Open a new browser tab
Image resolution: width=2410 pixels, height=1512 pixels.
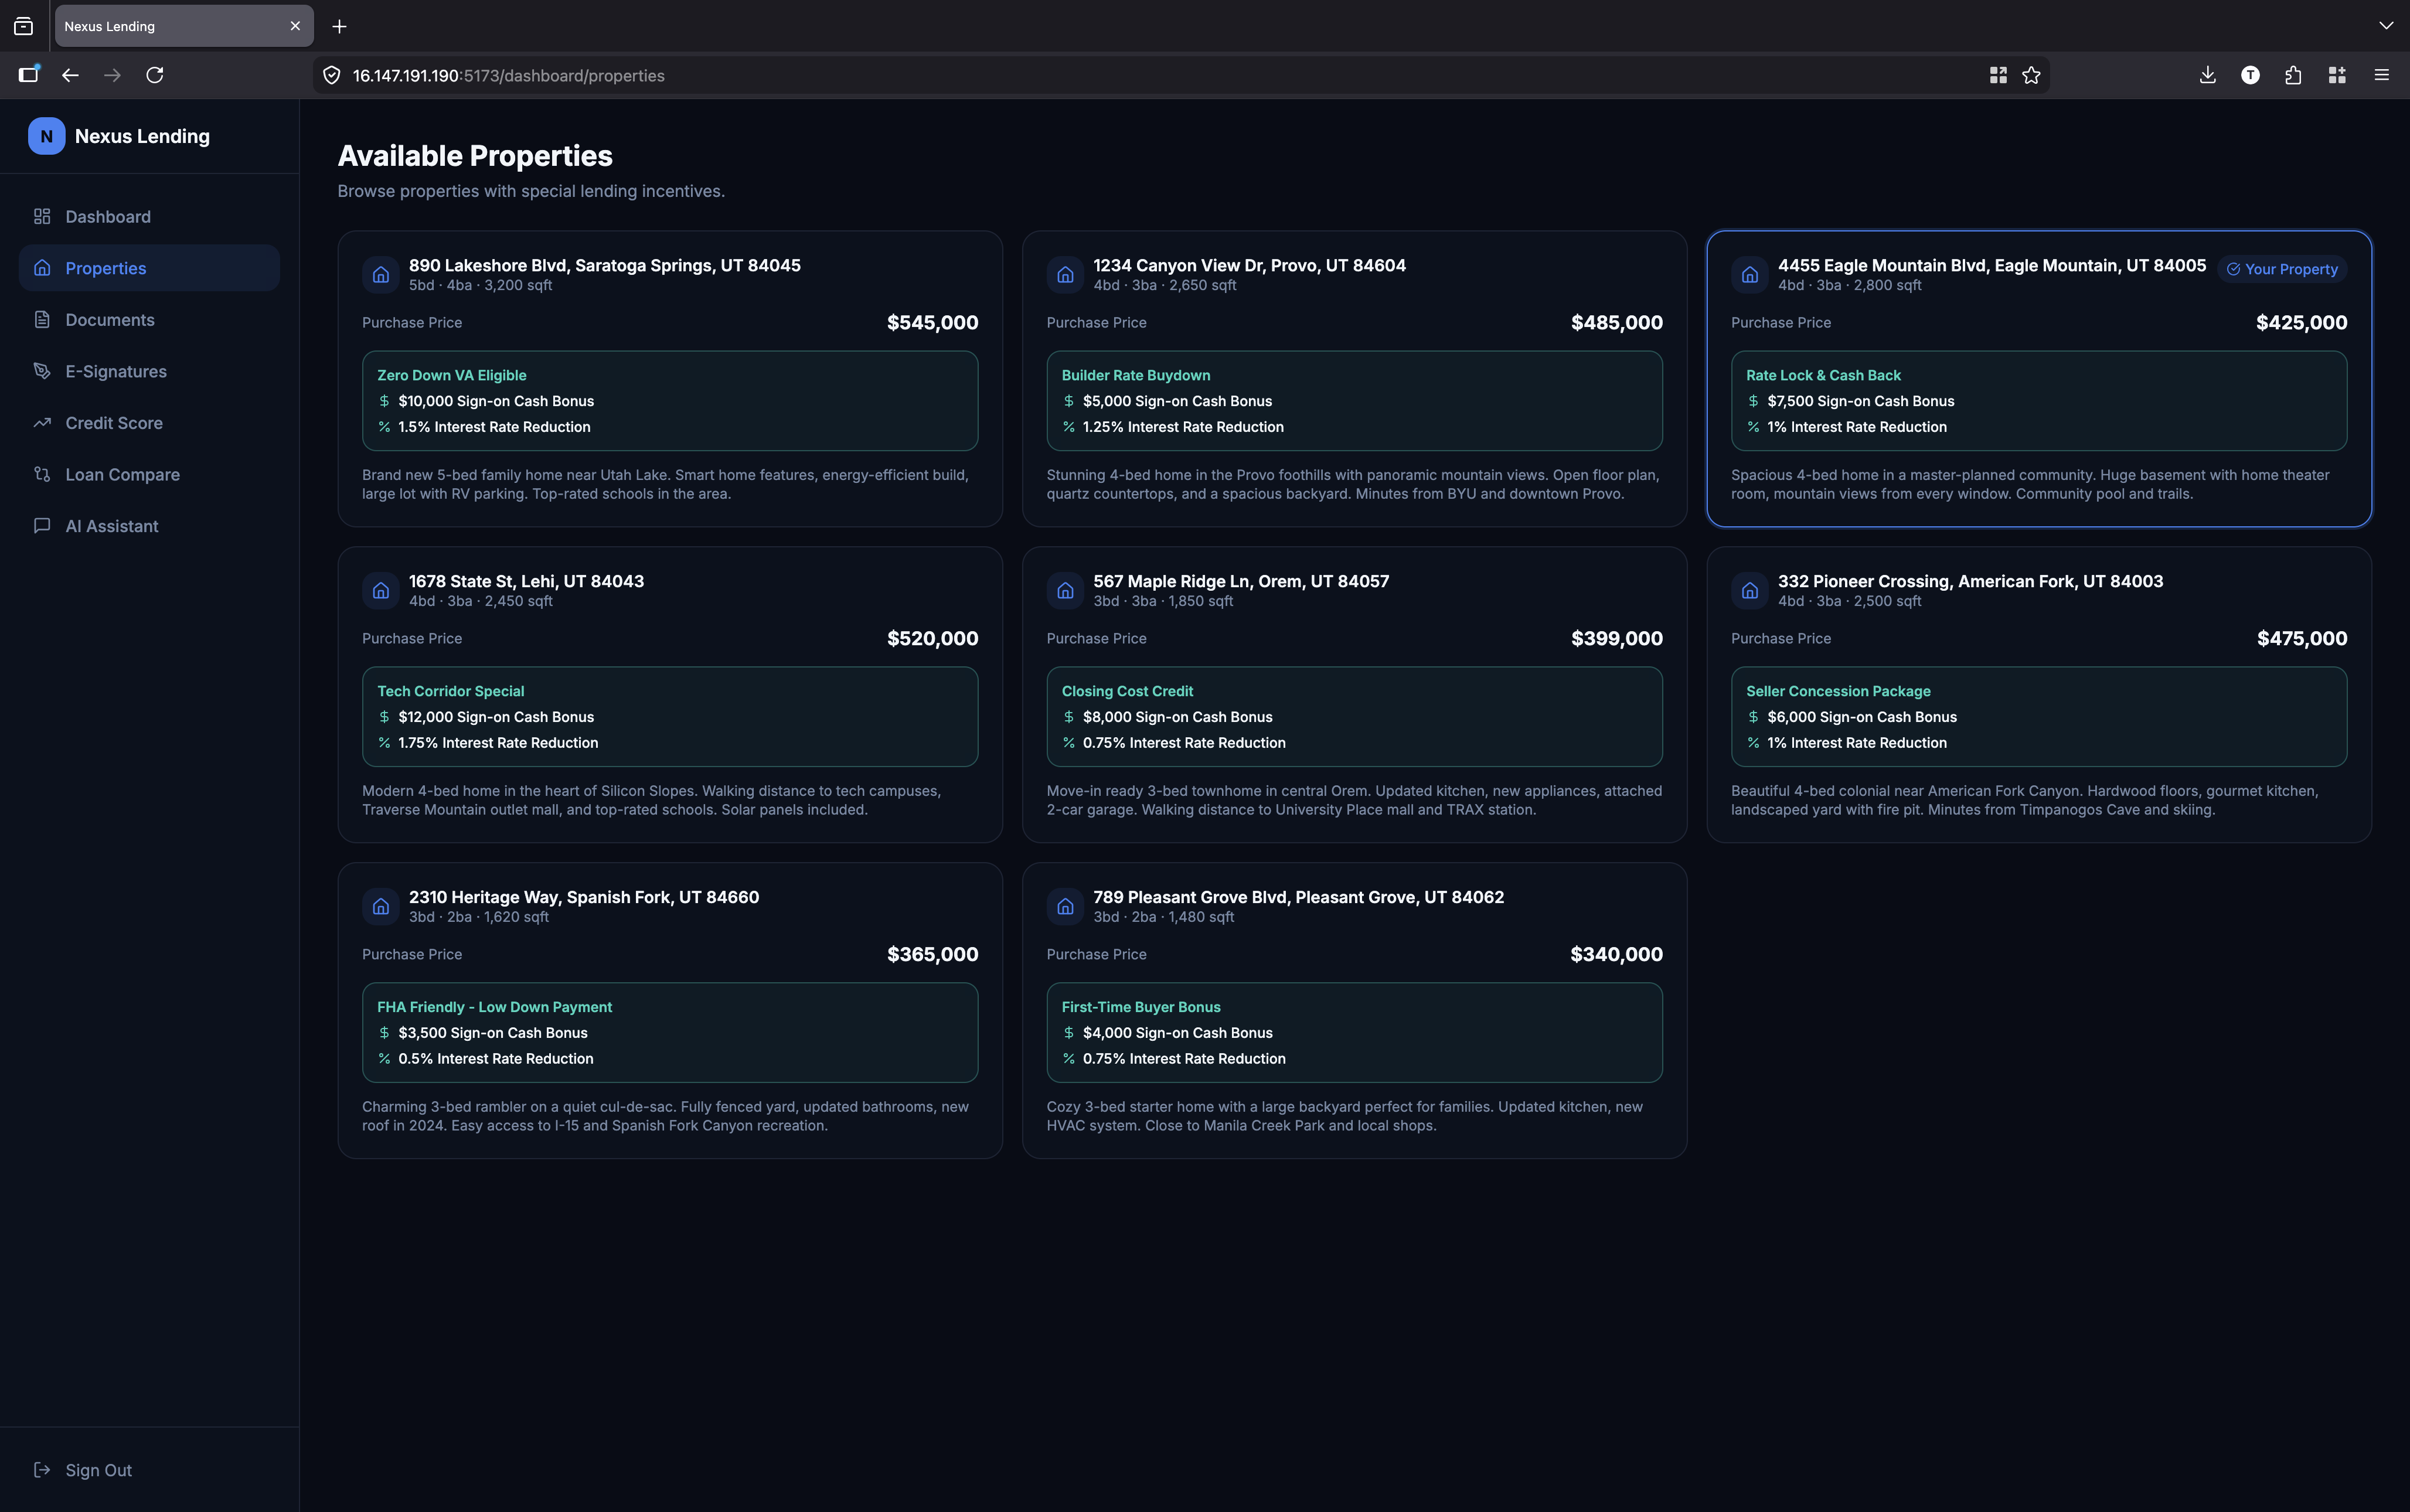pos(339,27)
